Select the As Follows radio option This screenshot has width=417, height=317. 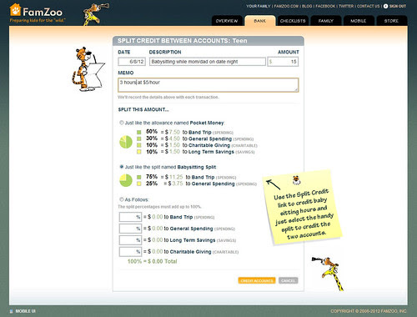tap(122, 199)
